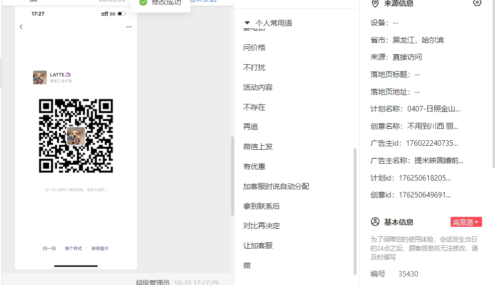495x285 pixels.
Task: Open the 高意愿 intent dropdown
Action: point(466,222)
